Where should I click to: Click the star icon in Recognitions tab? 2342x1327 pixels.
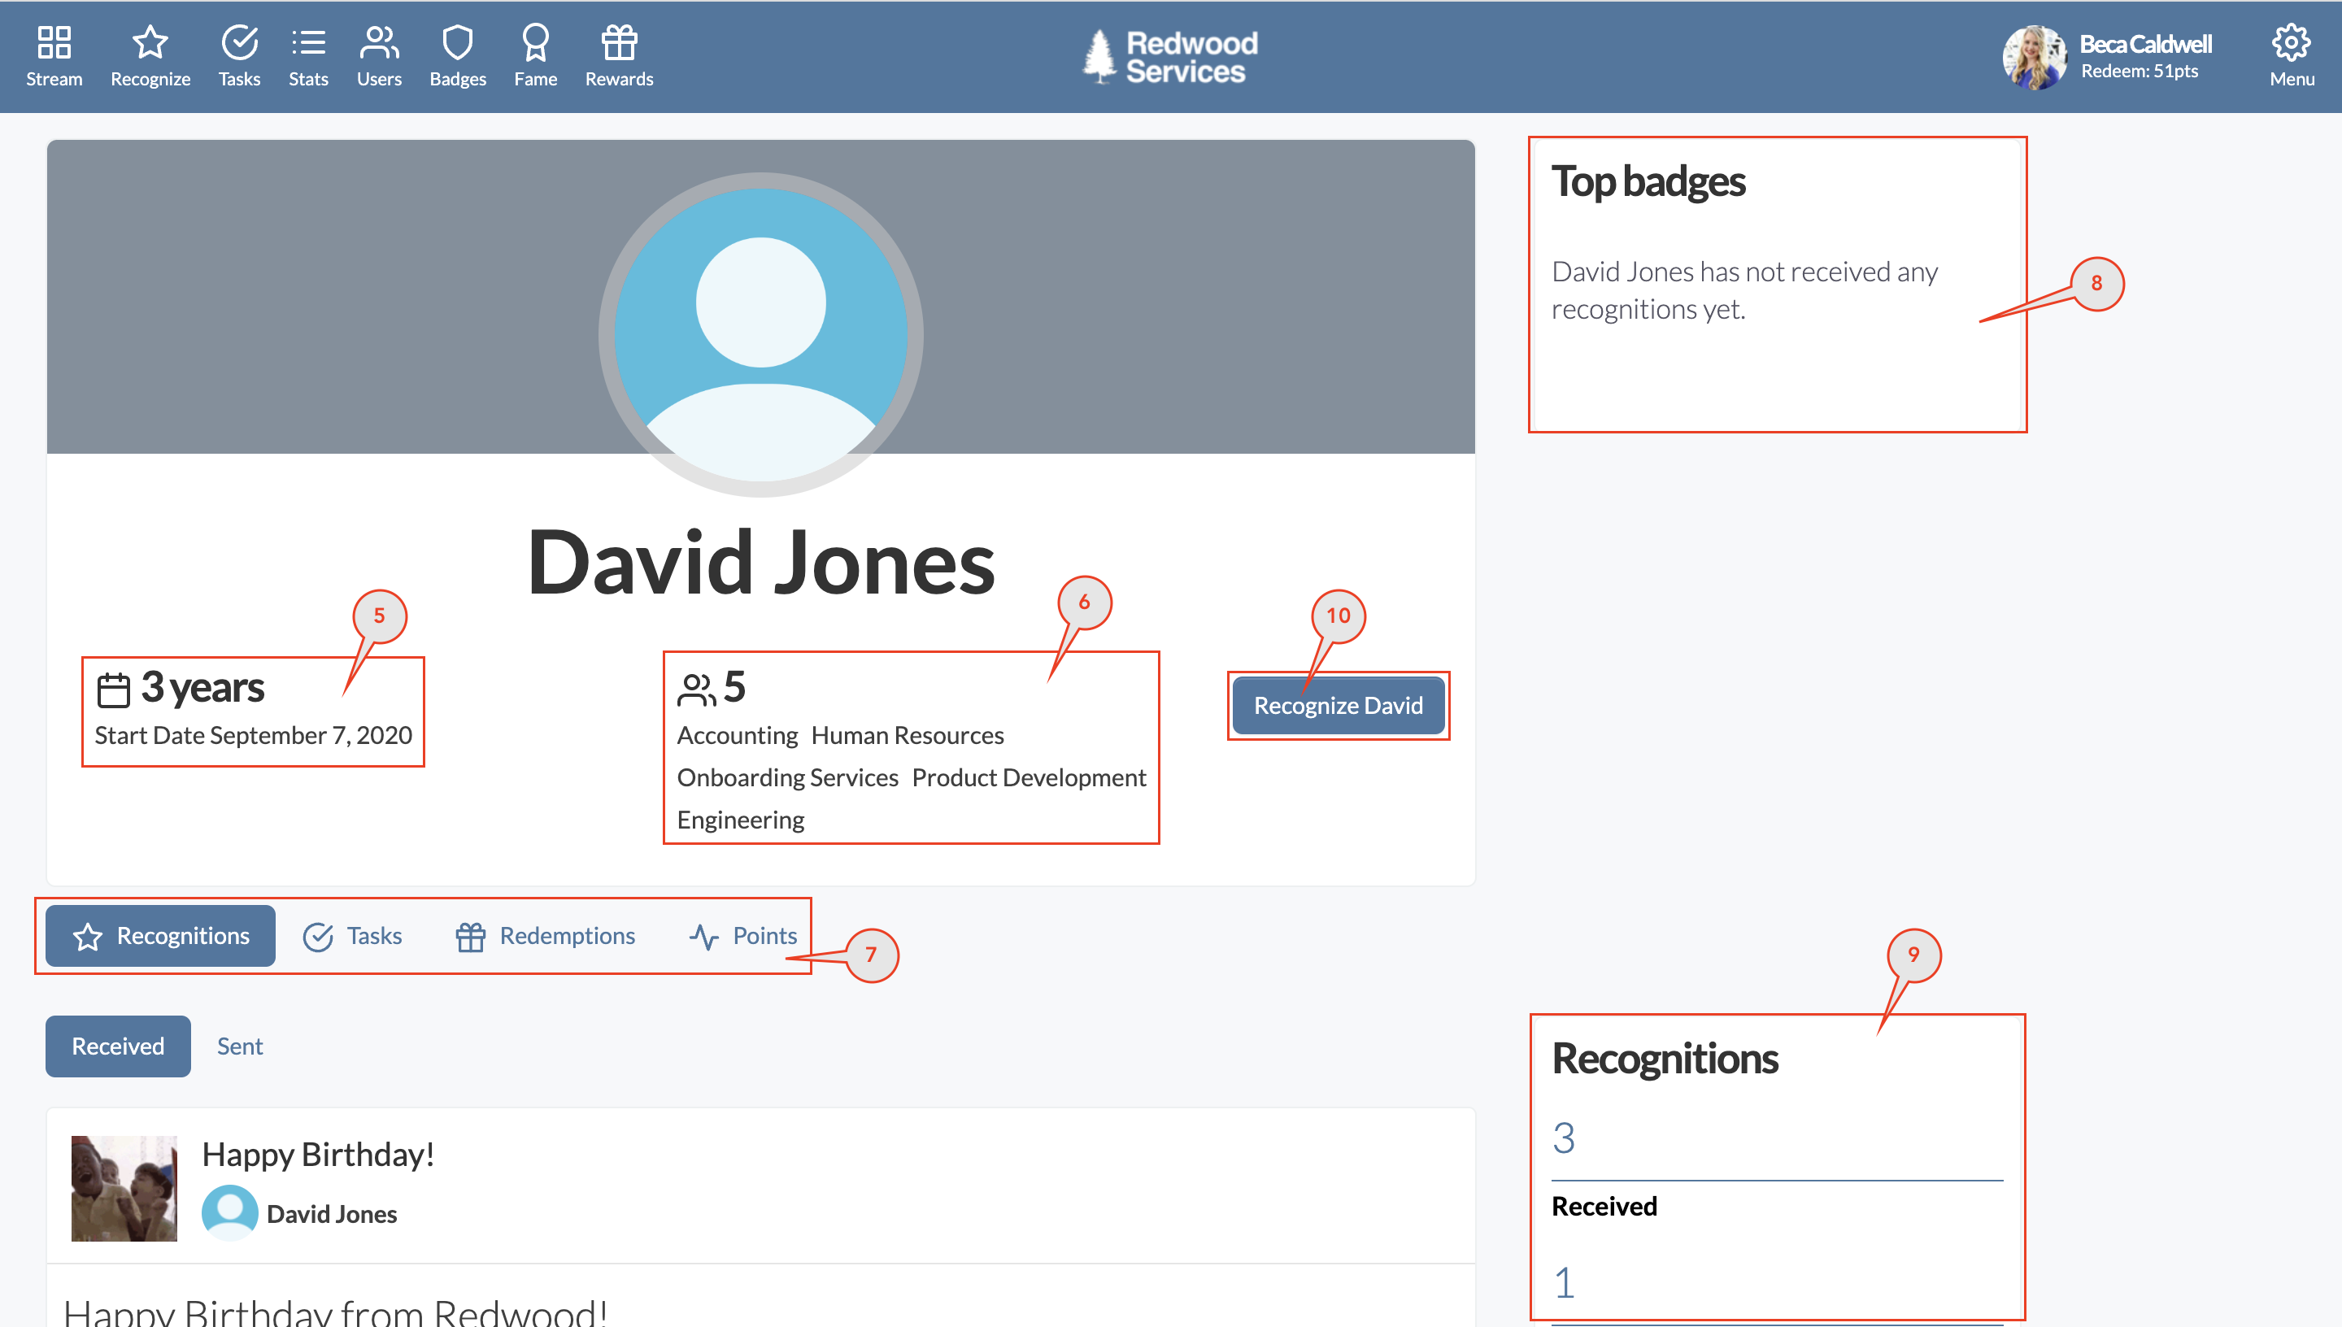click(x=88, y=937)
